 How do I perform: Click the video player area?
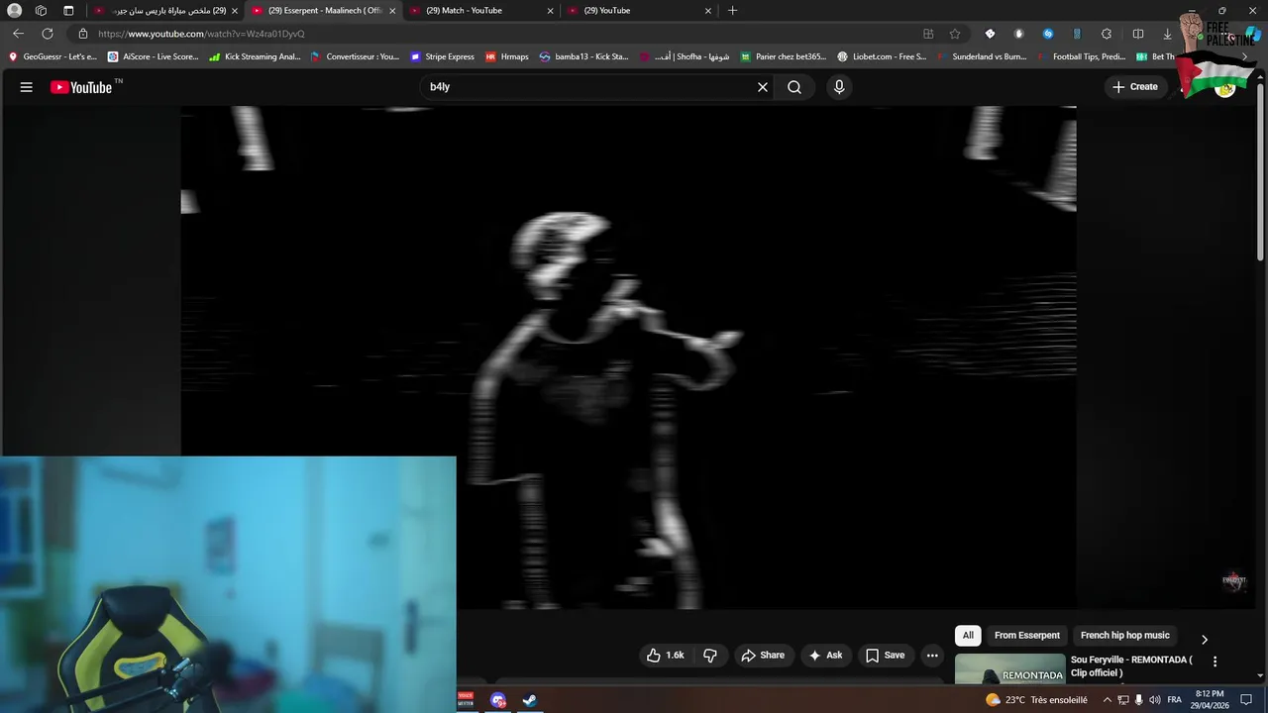[x=628, y=357]
